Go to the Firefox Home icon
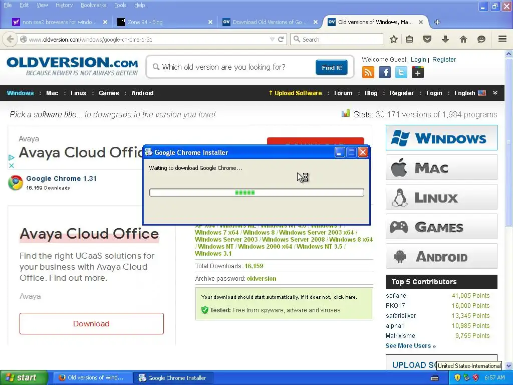The width and height of the screenshot is (513, 385). pyautogui.click(x=463, y=39)
